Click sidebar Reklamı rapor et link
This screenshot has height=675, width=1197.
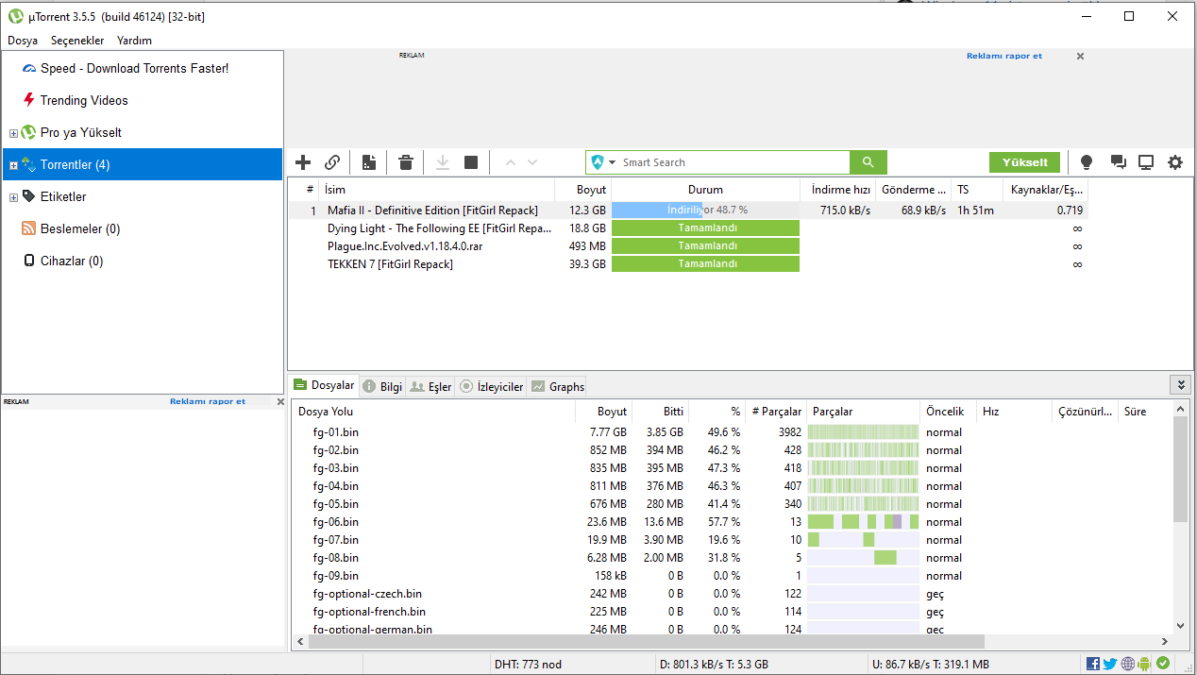[208, 401]
